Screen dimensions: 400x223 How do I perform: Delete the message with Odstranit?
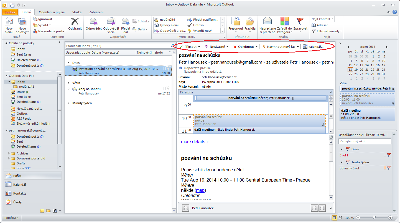click(x=75, y=24)
